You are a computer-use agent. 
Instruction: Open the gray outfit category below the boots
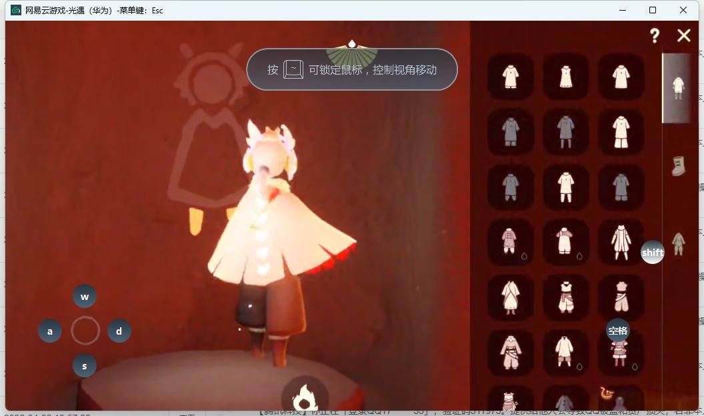pos(679,244)
